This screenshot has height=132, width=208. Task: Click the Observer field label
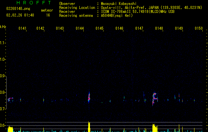pos(67,4)
